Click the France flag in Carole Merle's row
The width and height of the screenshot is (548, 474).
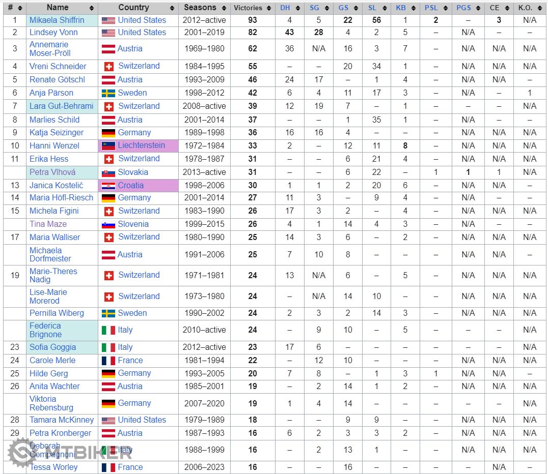click(x=108, y=361)
